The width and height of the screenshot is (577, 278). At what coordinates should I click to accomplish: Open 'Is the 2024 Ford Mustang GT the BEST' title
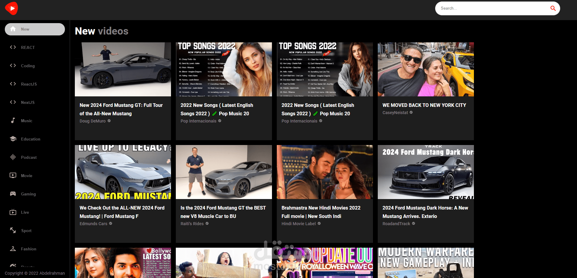pos(223,212)
